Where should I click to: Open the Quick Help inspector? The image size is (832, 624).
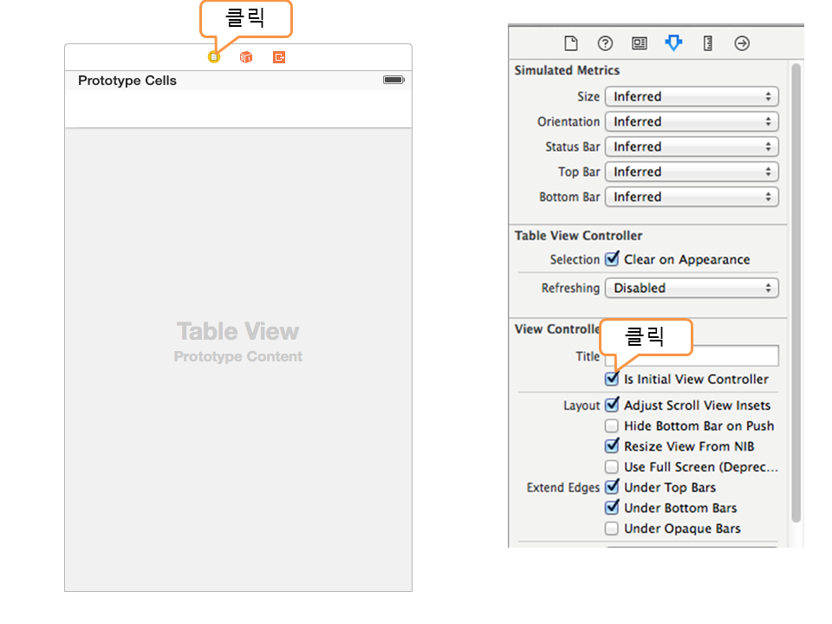[x=605, y=43]
